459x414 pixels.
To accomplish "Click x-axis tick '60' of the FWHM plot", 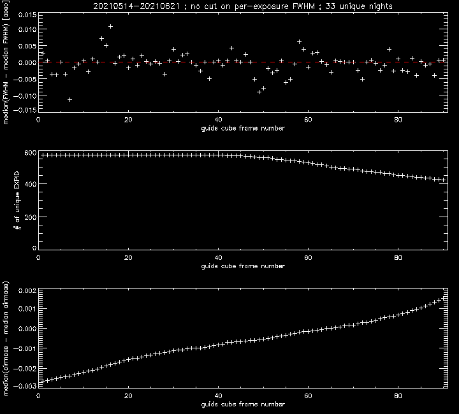I will tap(308, 120).
